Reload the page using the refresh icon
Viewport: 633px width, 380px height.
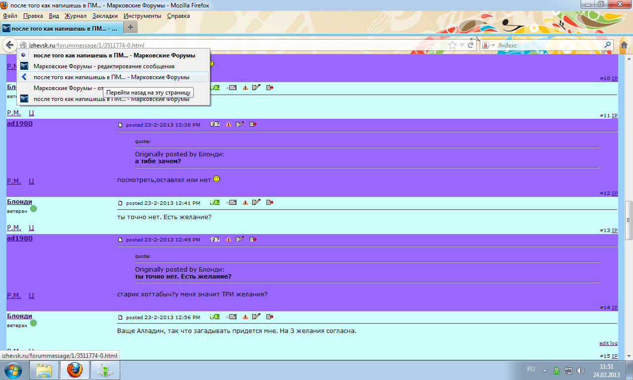(471, 45)
